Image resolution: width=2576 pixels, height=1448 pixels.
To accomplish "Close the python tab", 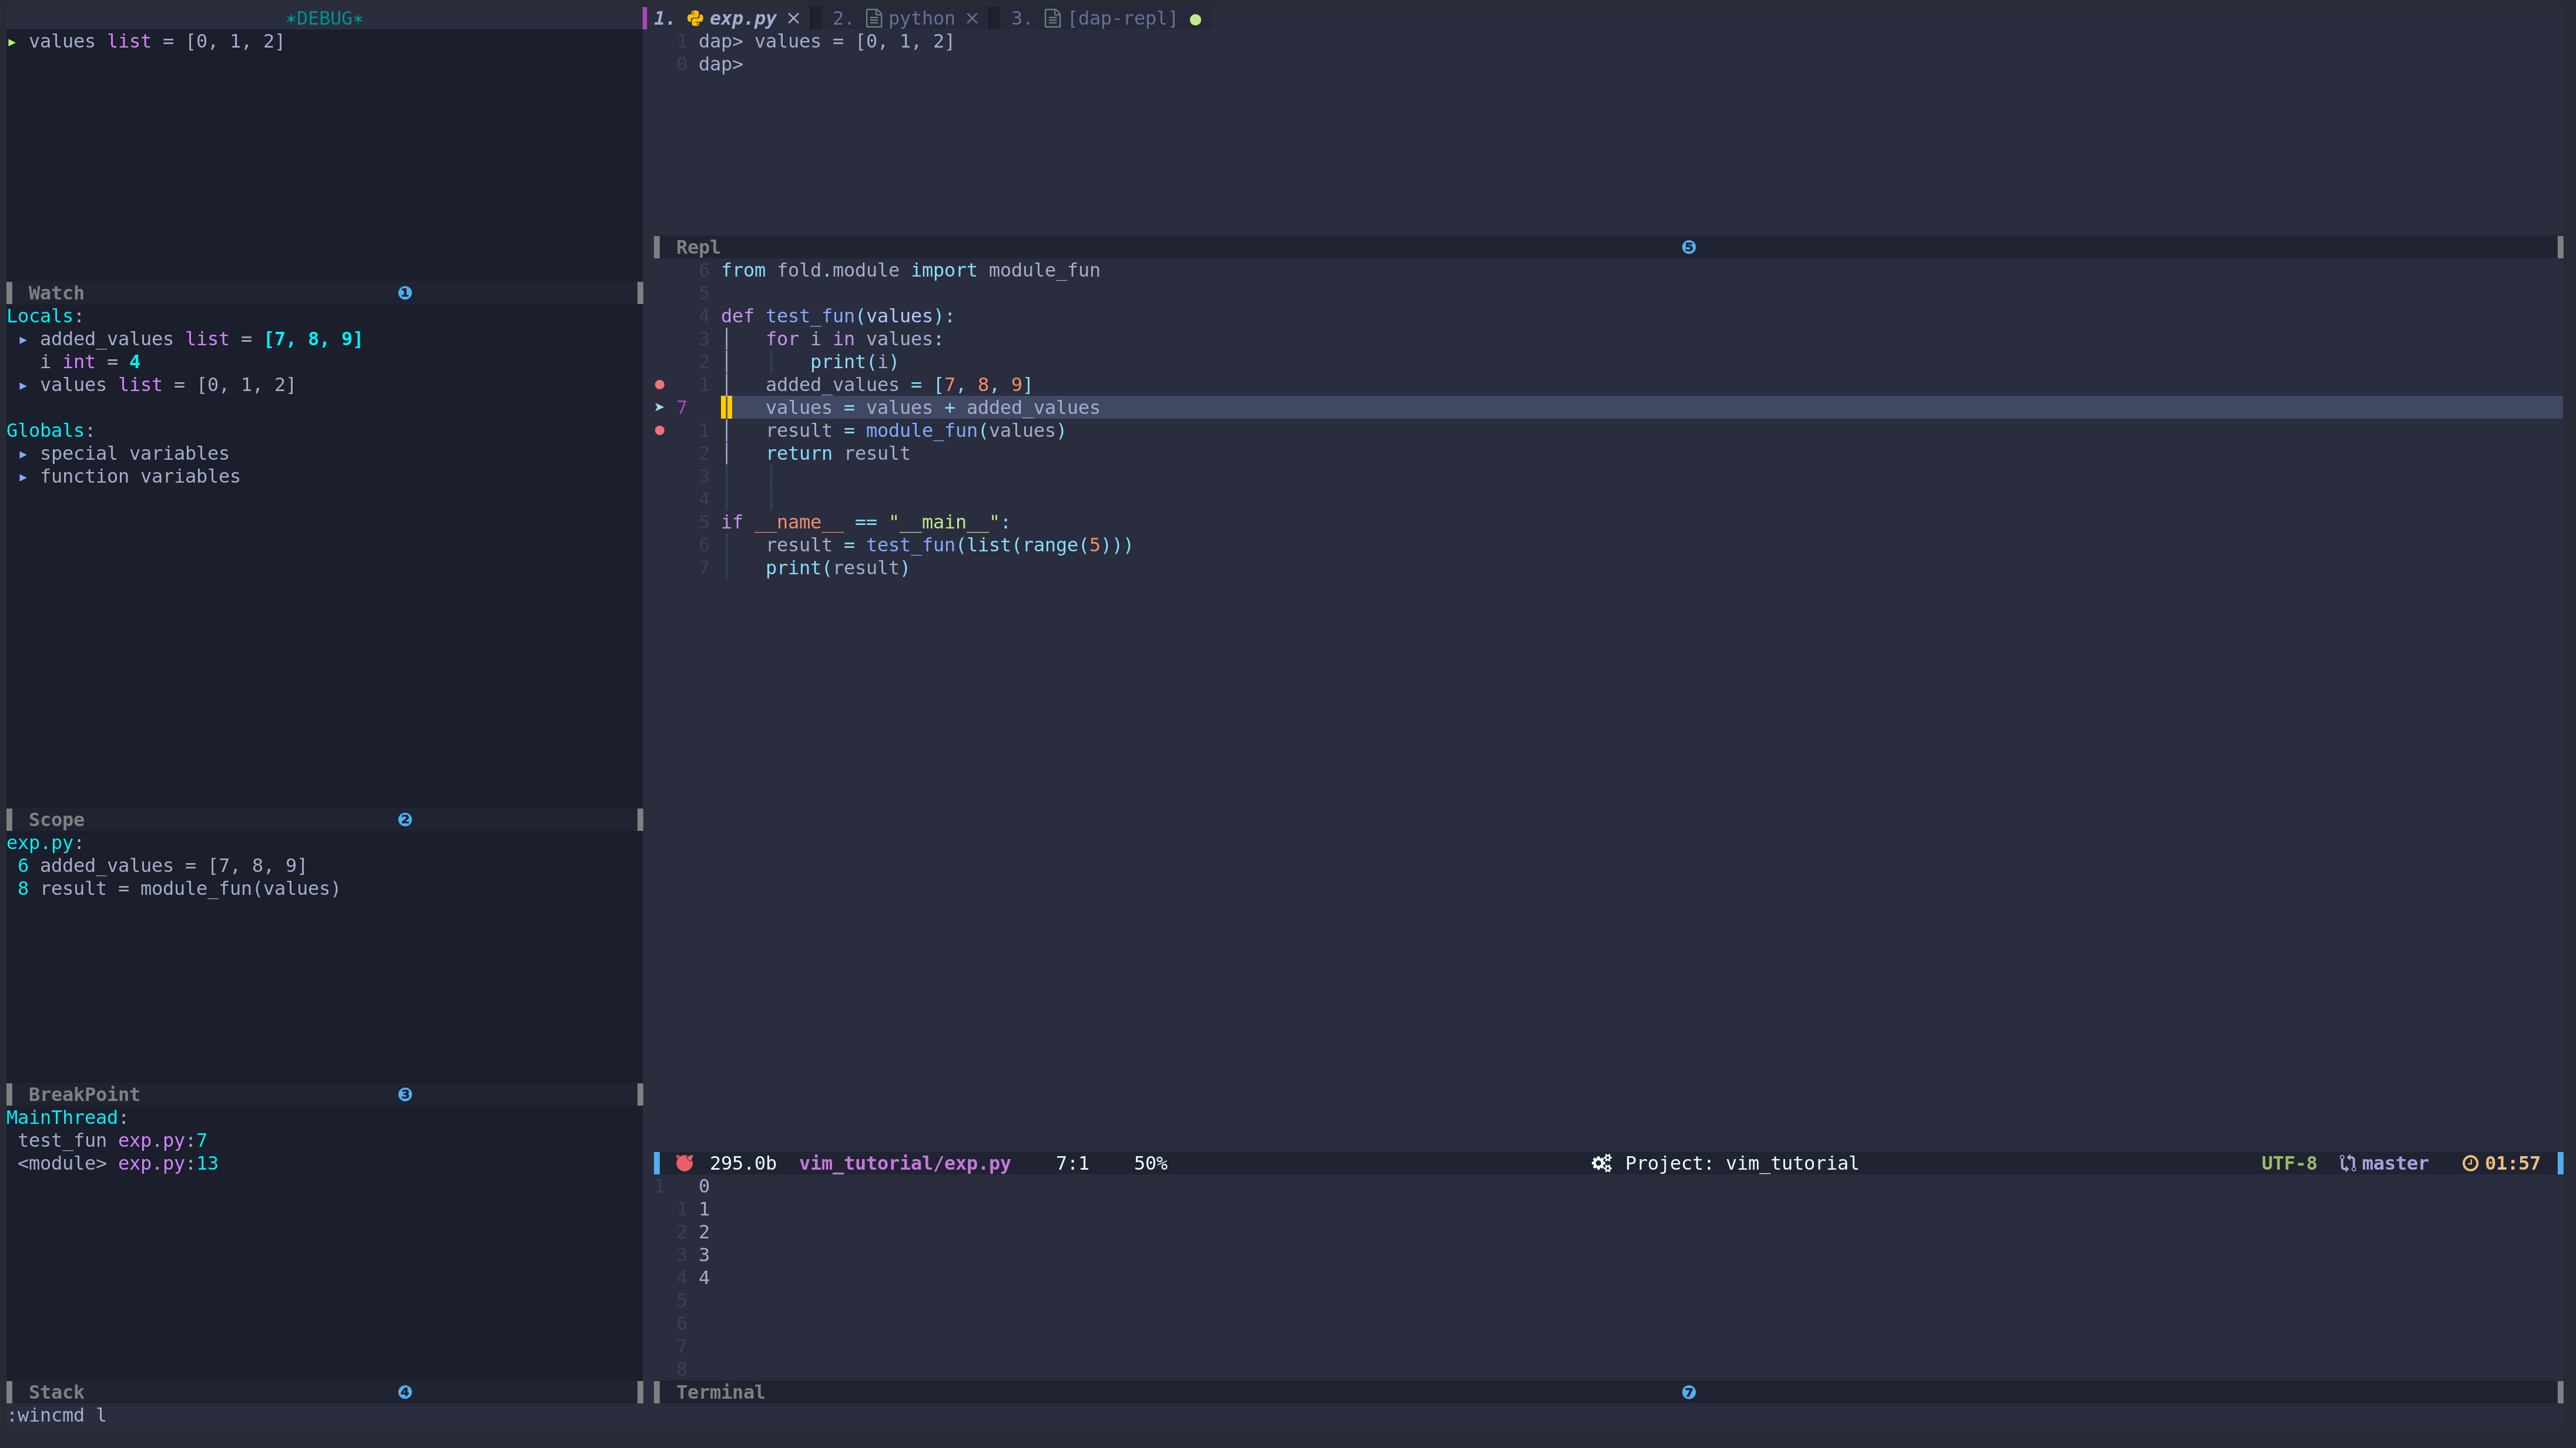I will (972, 18).
